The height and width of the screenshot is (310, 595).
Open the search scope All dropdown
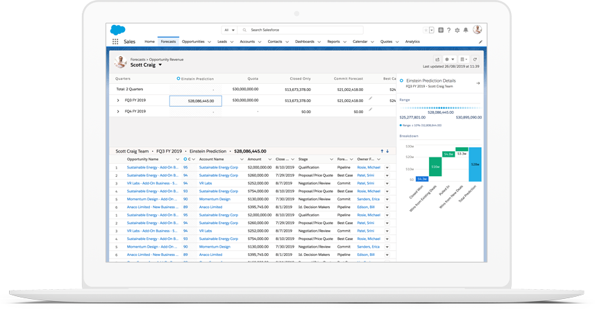tap(229, 30)
